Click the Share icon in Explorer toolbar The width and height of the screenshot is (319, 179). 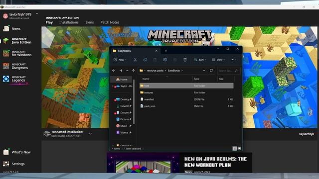[x=175, y=60]
